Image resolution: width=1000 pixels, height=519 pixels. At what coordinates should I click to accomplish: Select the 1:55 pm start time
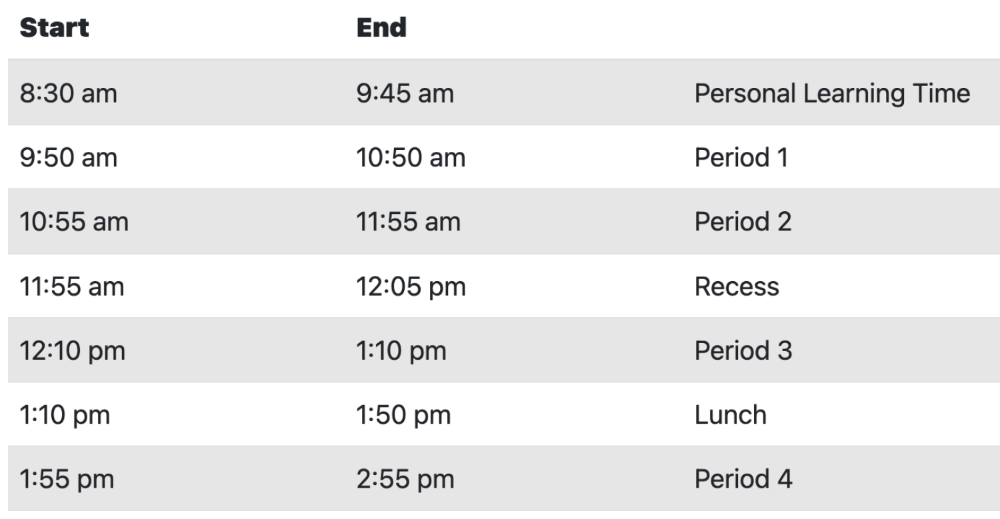coord(67,479)
